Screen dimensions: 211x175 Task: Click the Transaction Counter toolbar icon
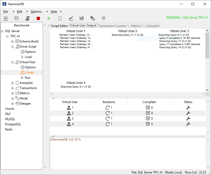click(71, 18)
